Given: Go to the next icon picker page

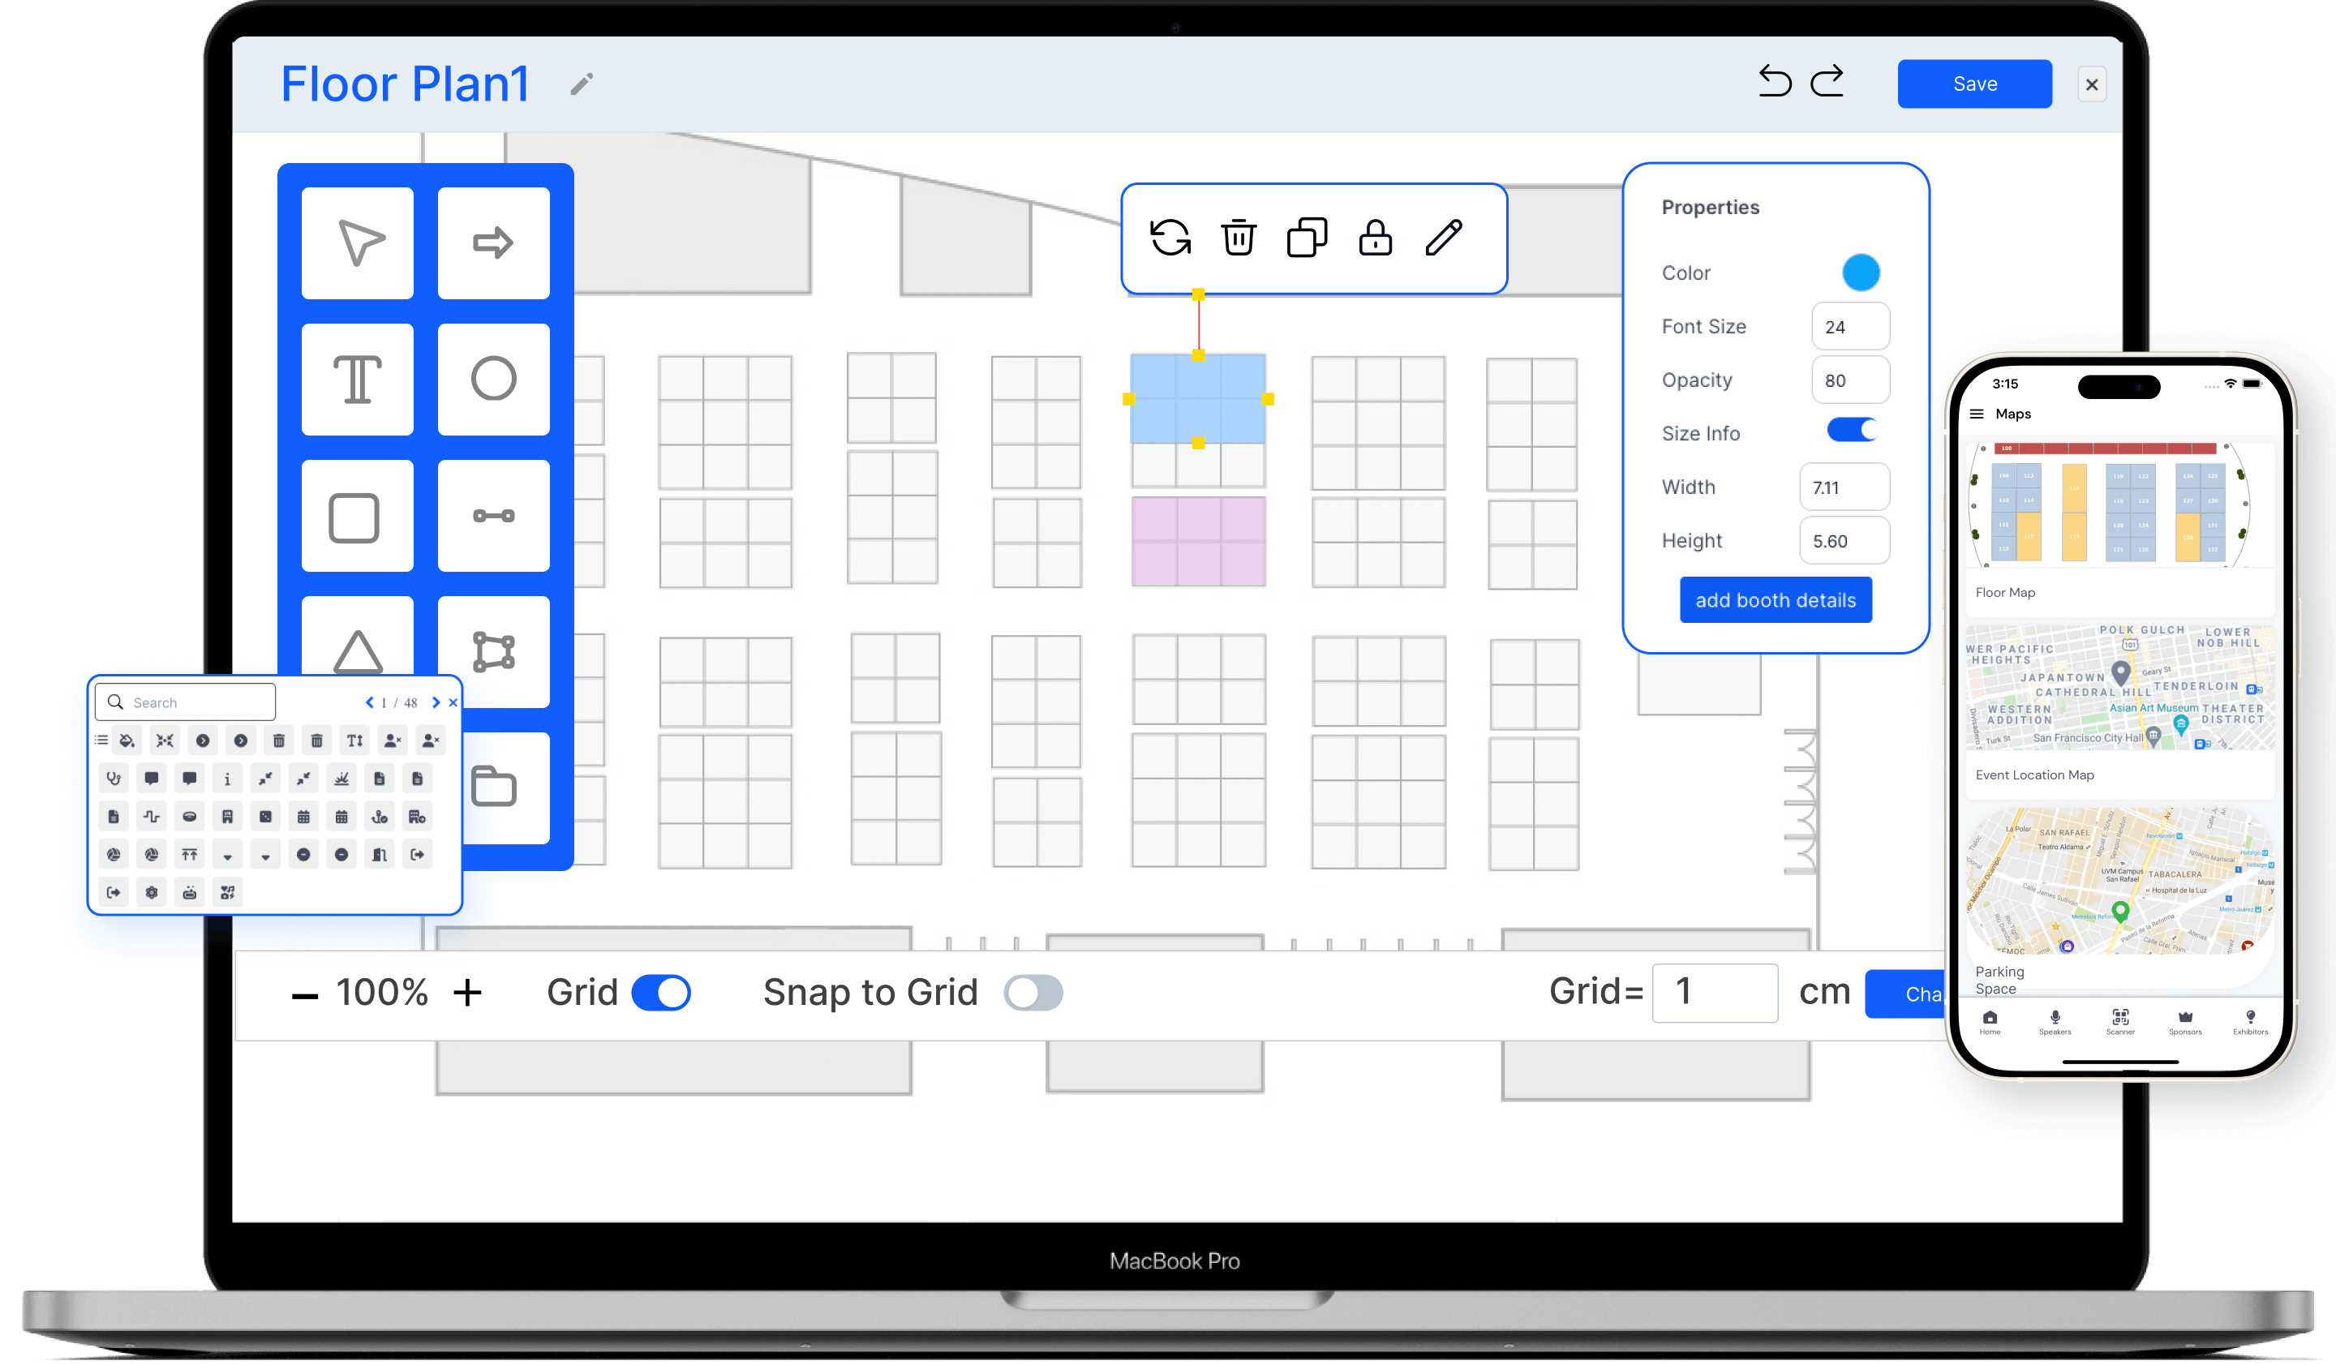Looking at the screenshot, I should pos(436,702).
